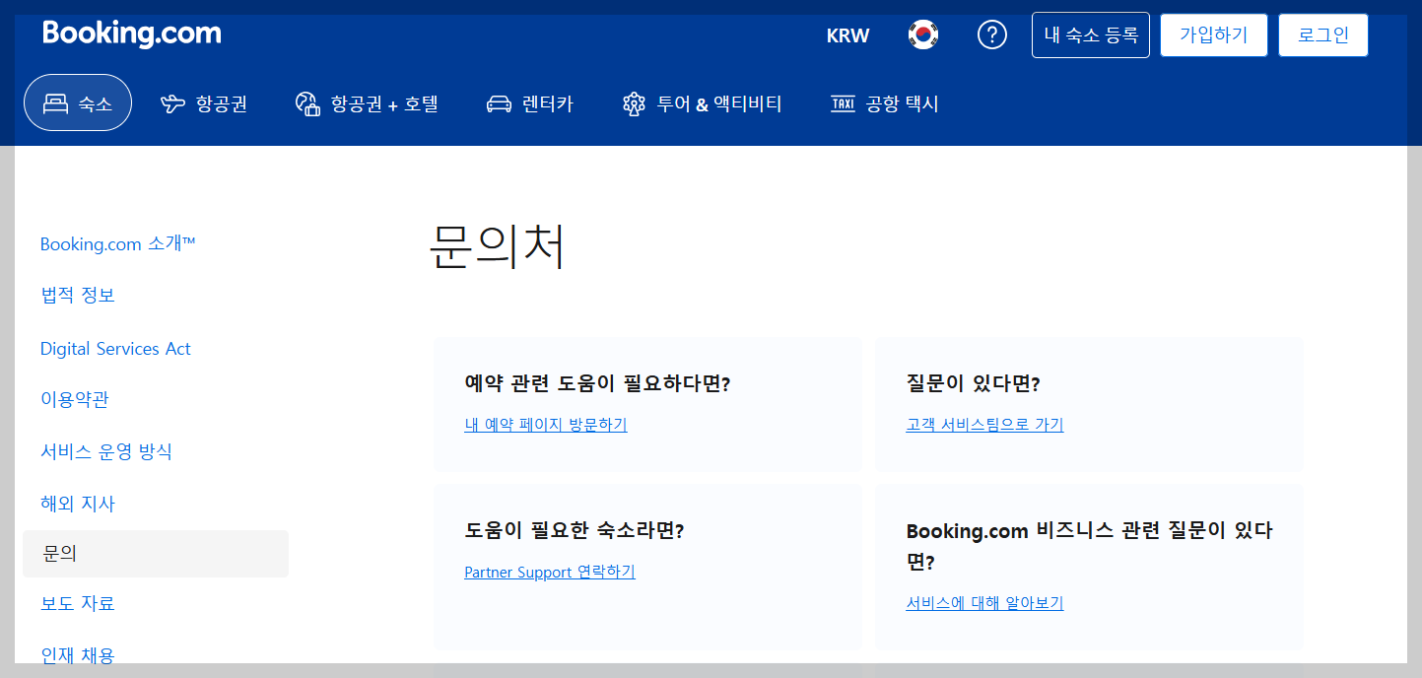Click the 질문이 있다면? heading
Viewport: 1422px width, 678px height.
pos(973,383)
